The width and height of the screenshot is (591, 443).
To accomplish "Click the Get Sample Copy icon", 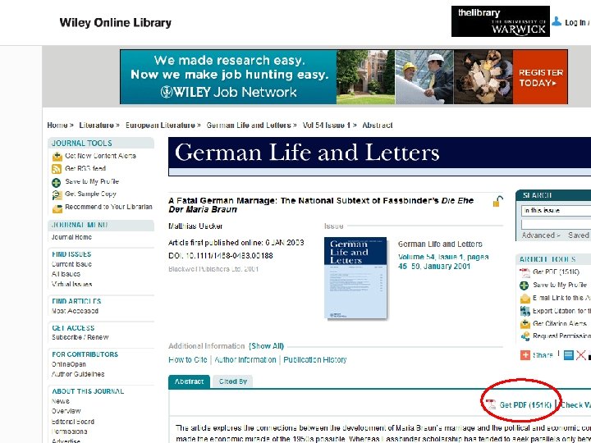I will pyautogui.click(x=57, y=195).
